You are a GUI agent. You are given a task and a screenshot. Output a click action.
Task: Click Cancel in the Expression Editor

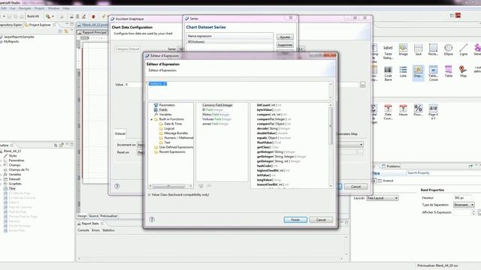[321, 220]
